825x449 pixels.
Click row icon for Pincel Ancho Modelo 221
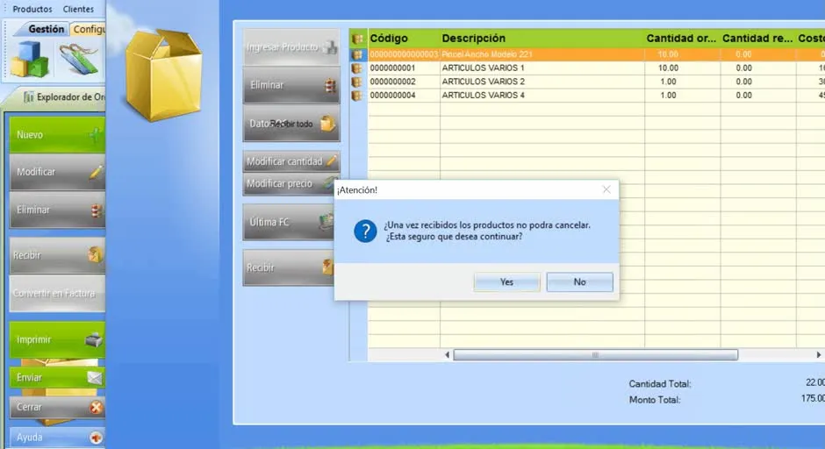pyautogui.click(x=357, y=54)
